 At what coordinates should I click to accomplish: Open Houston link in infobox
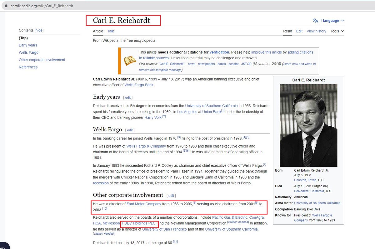300,180
